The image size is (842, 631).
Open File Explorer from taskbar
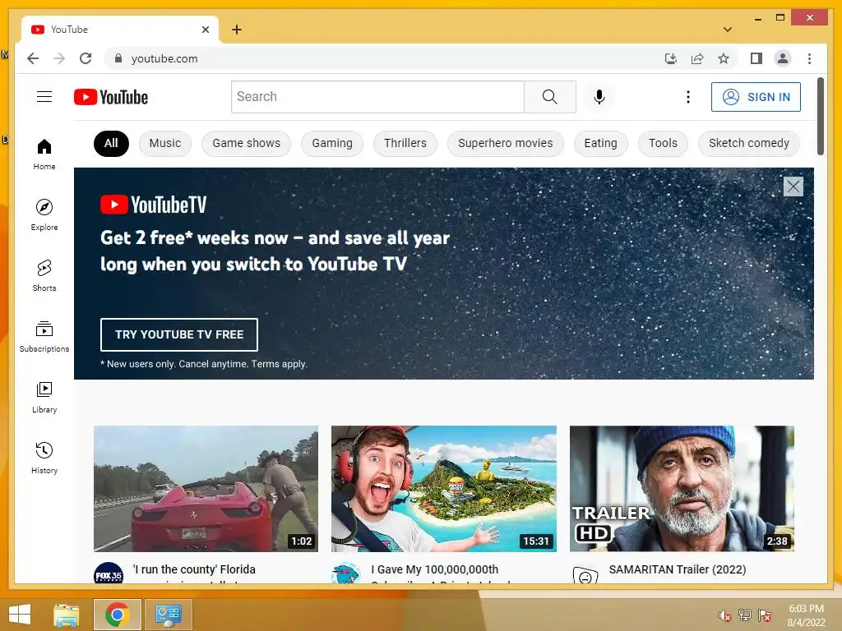67,615
